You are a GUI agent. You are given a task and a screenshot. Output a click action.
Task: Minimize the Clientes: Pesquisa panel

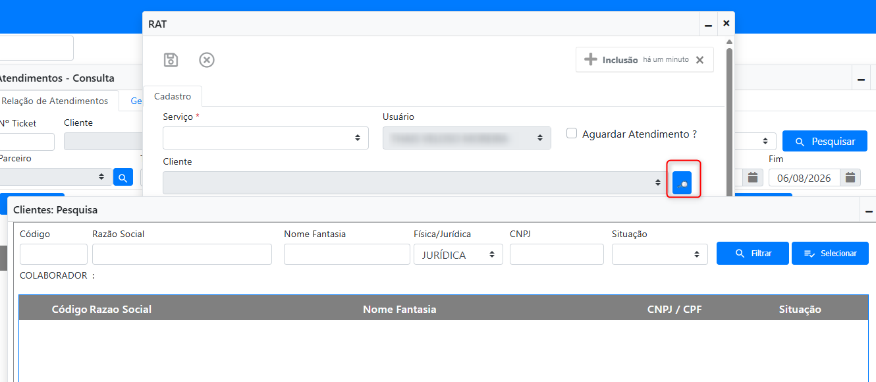[x=869, y=211]
